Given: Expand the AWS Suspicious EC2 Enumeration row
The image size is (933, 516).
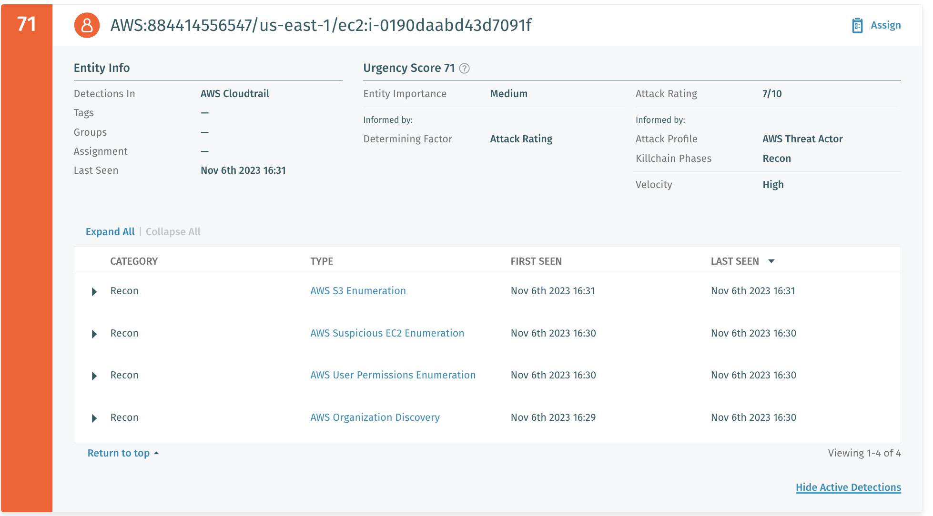Looking at the screenshot, I should (94, 334).
